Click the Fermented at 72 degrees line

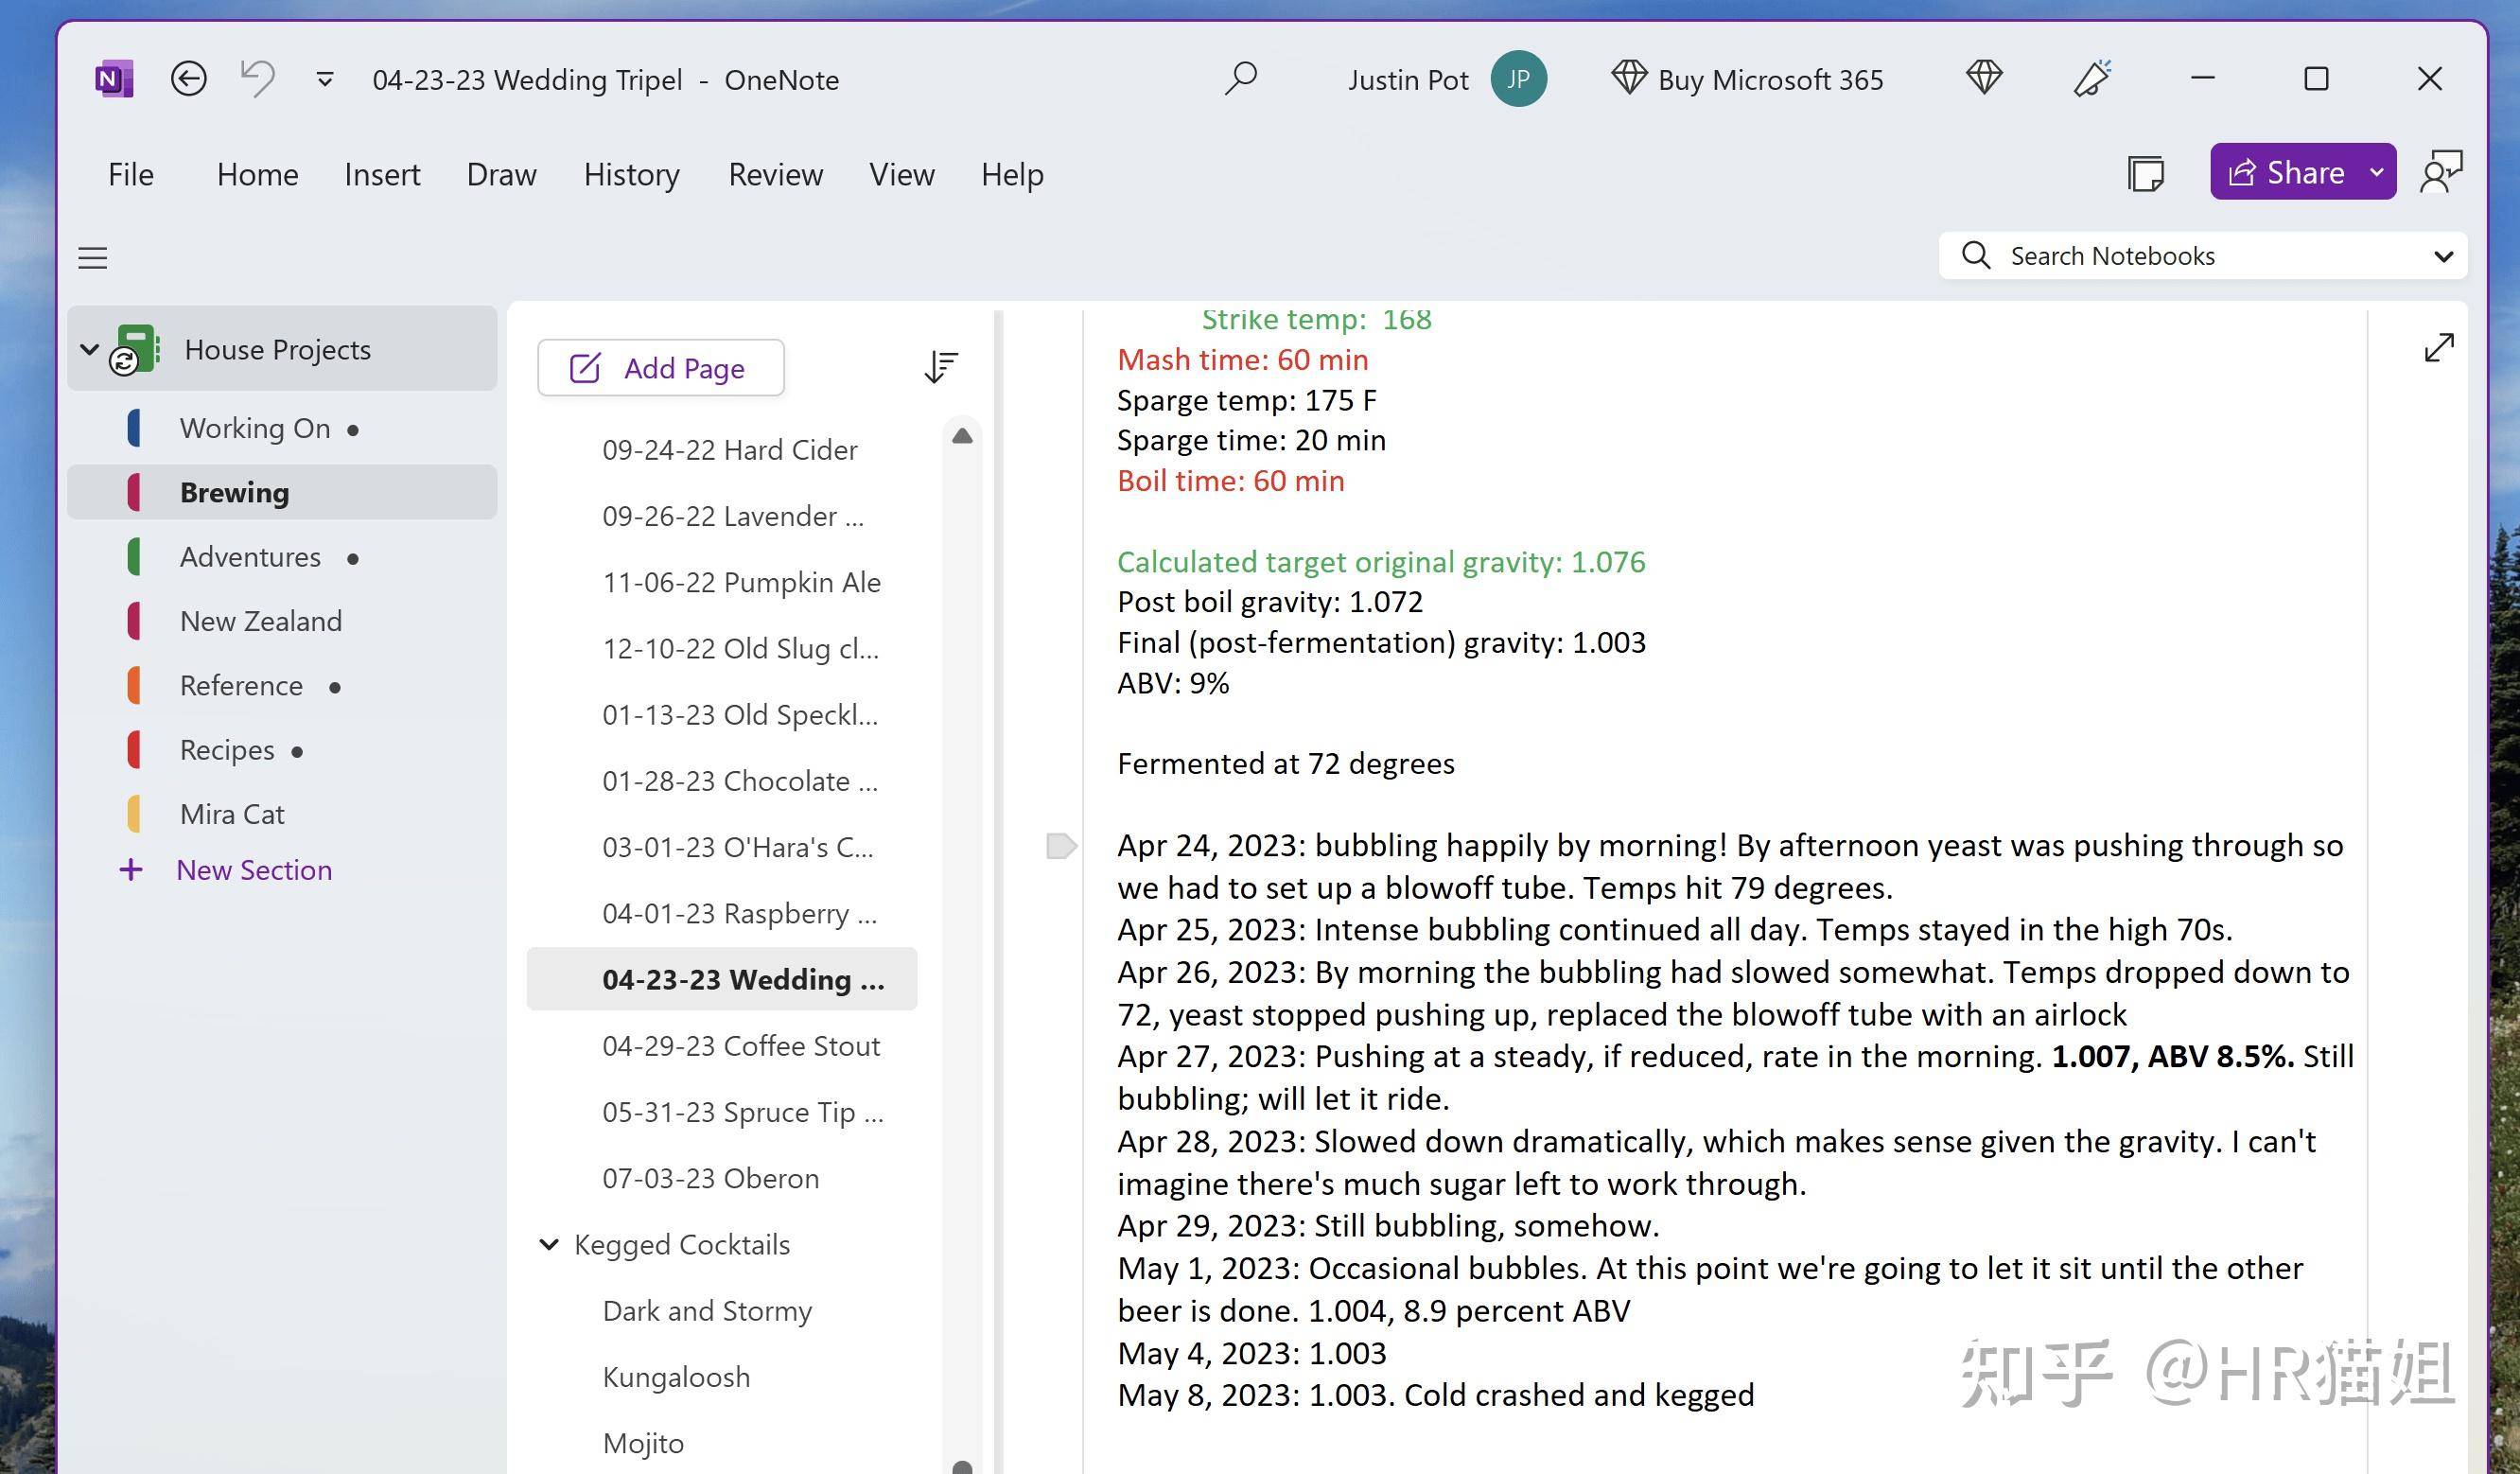coord(1285,764)
